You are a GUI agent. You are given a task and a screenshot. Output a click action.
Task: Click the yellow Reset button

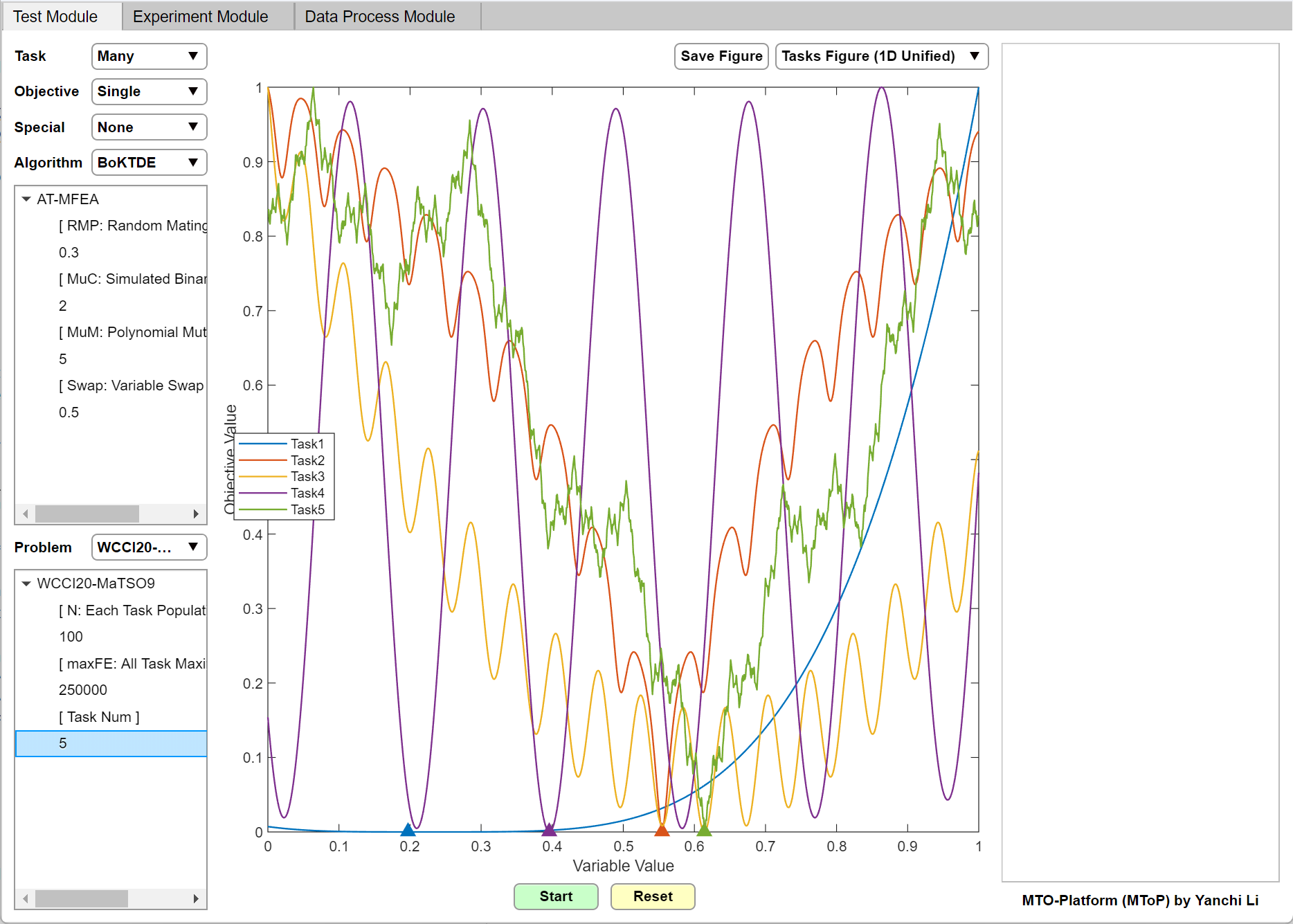tap(653, 896)
